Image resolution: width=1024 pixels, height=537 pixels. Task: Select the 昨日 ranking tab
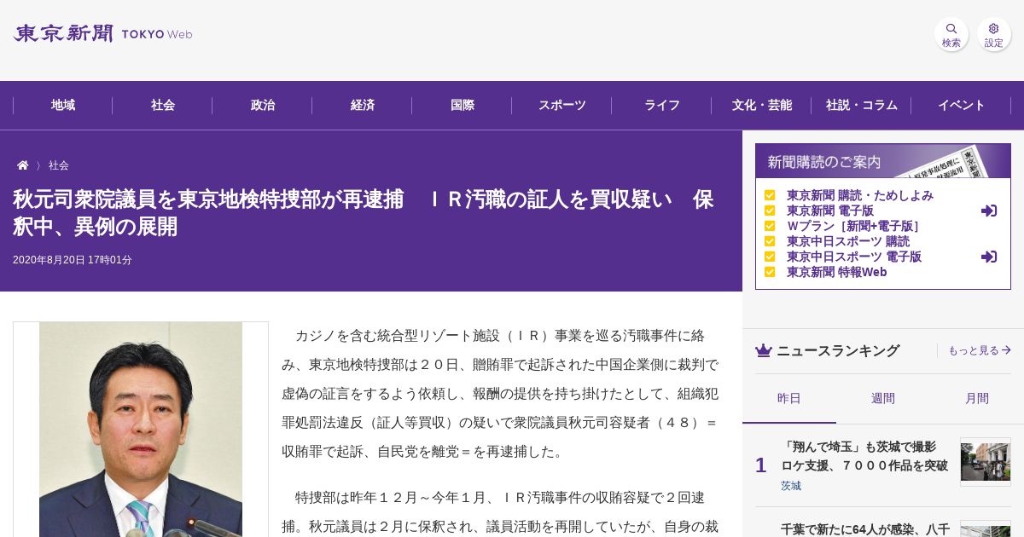(x=789, y=399)
